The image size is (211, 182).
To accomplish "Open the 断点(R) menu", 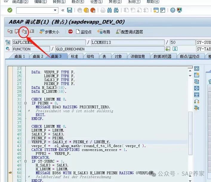I will click(x=78, y=1).
